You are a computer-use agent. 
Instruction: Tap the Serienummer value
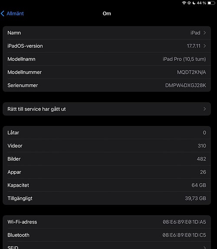click(185, 85)
